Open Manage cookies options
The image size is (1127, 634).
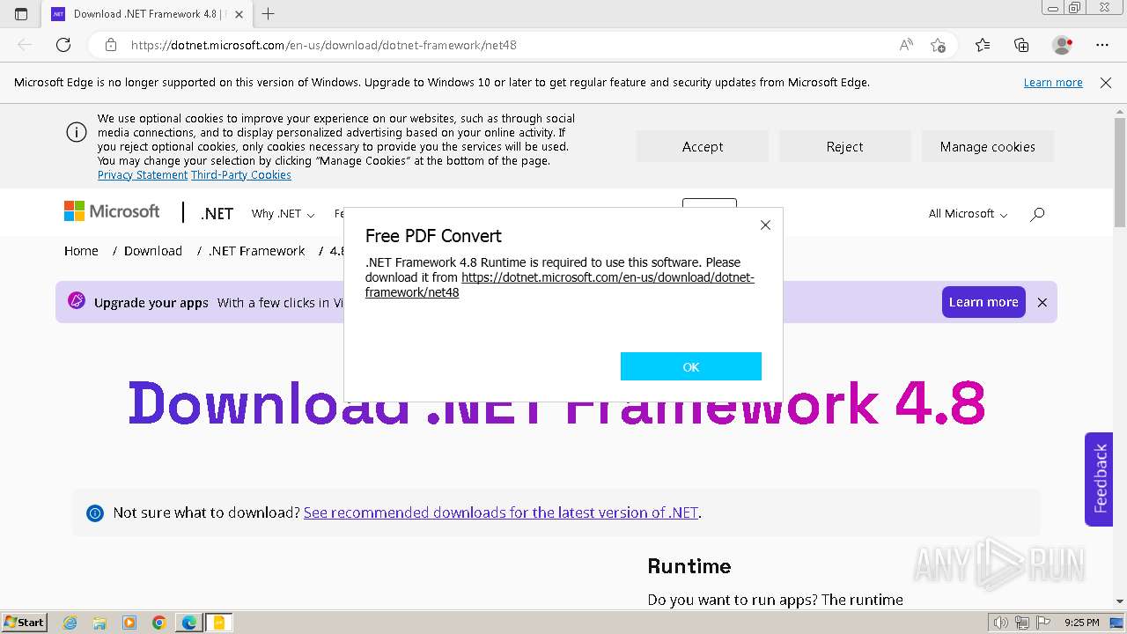(987, 147)
